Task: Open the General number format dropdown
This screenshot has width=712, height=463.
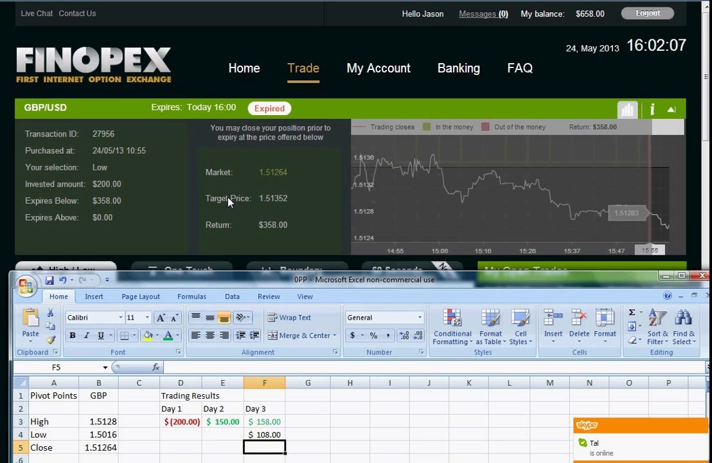Action: pyautogui.click(x=420, y=317)
